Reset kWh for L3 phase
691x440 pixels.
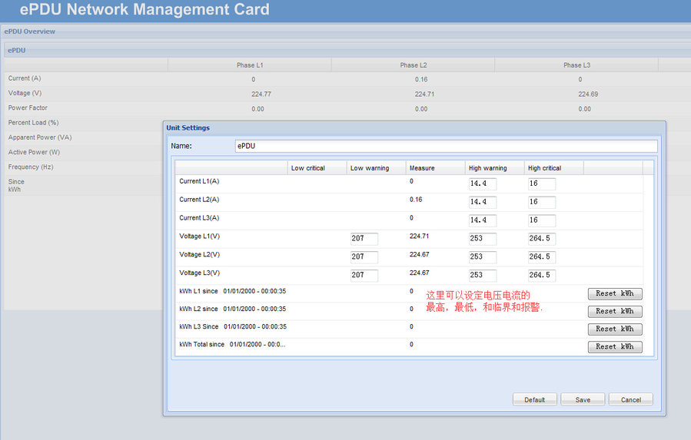(x=615, y=329)
